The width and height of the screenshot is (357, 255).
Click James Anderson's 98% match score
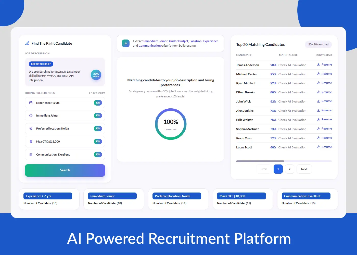(273, 65)
